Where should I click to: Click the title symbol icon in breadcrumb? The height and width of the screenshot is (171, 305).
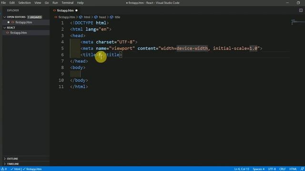112,17
